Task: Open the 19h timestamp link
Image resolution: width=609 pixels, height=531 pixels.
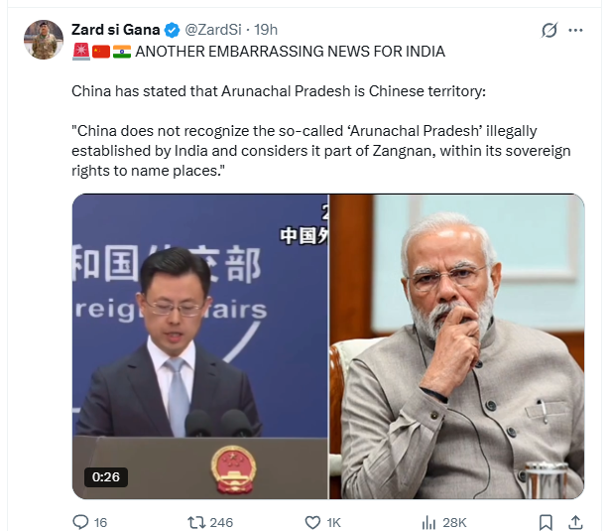Action: pos(266,30)
